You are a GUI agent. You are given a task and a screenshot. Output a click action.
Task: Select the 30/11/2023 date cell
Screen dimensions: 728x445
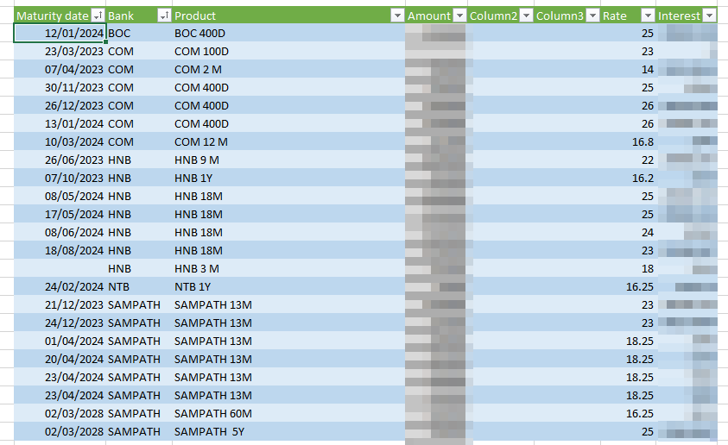60,87
